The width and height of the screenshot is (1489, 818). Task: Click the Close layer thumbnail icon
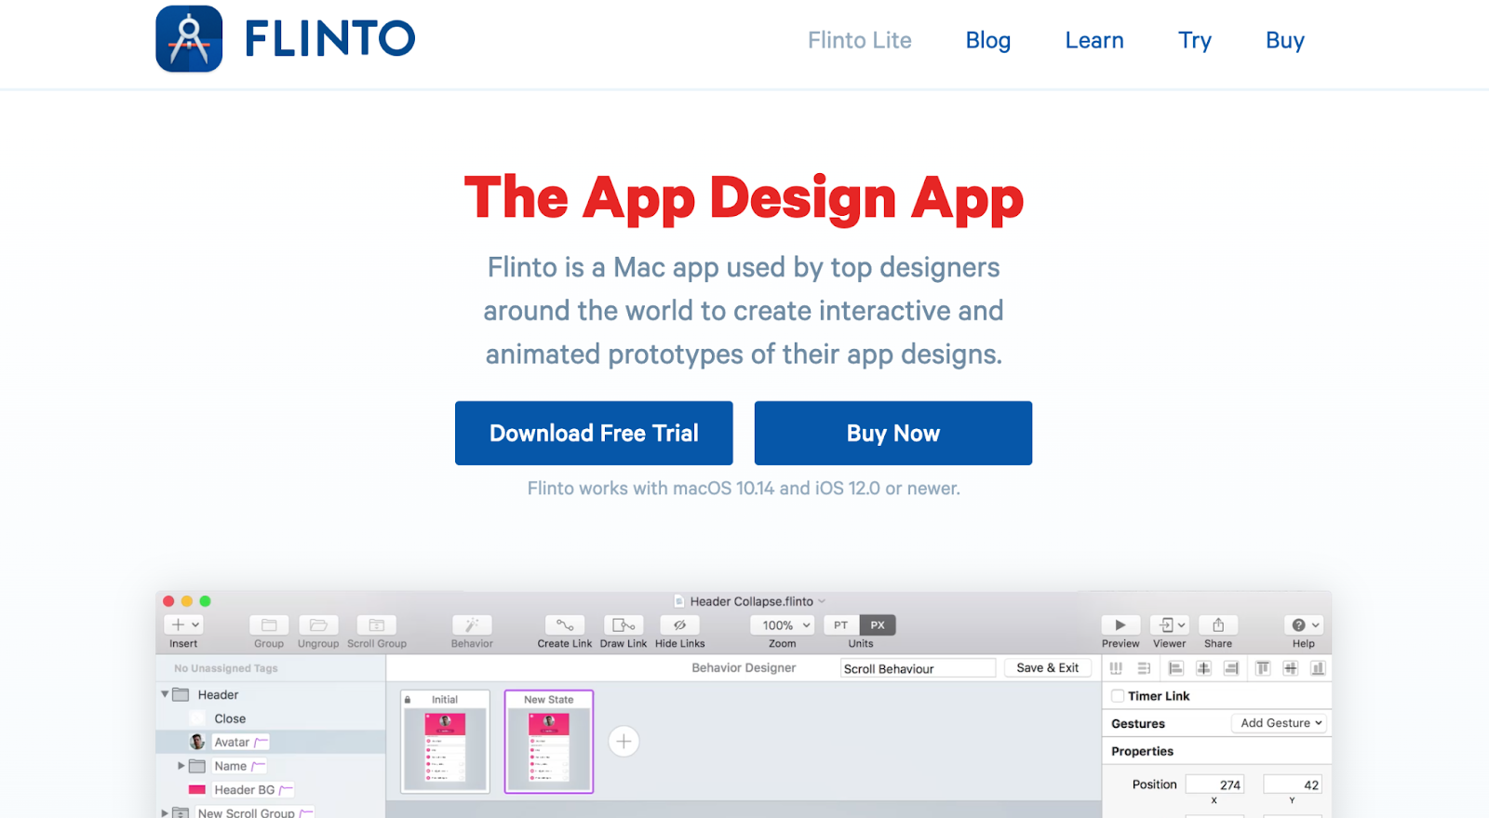click(x=197, y=718)
